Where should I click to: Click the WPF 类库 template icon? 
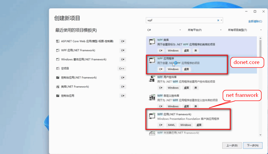[x=152, y=42]
